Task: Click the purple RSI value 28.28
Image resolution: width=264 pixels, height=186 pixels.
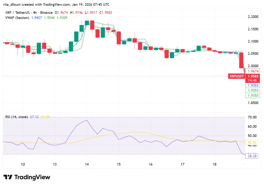Action: 252,156
